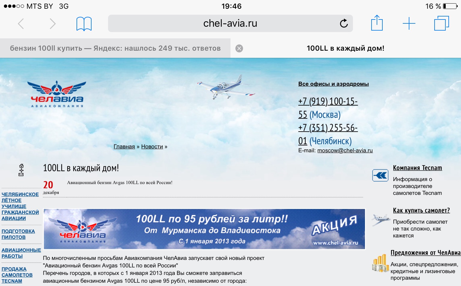461x286 pixels.
Task: Open the Share sheet icon
Action: [x=377, y=23]
